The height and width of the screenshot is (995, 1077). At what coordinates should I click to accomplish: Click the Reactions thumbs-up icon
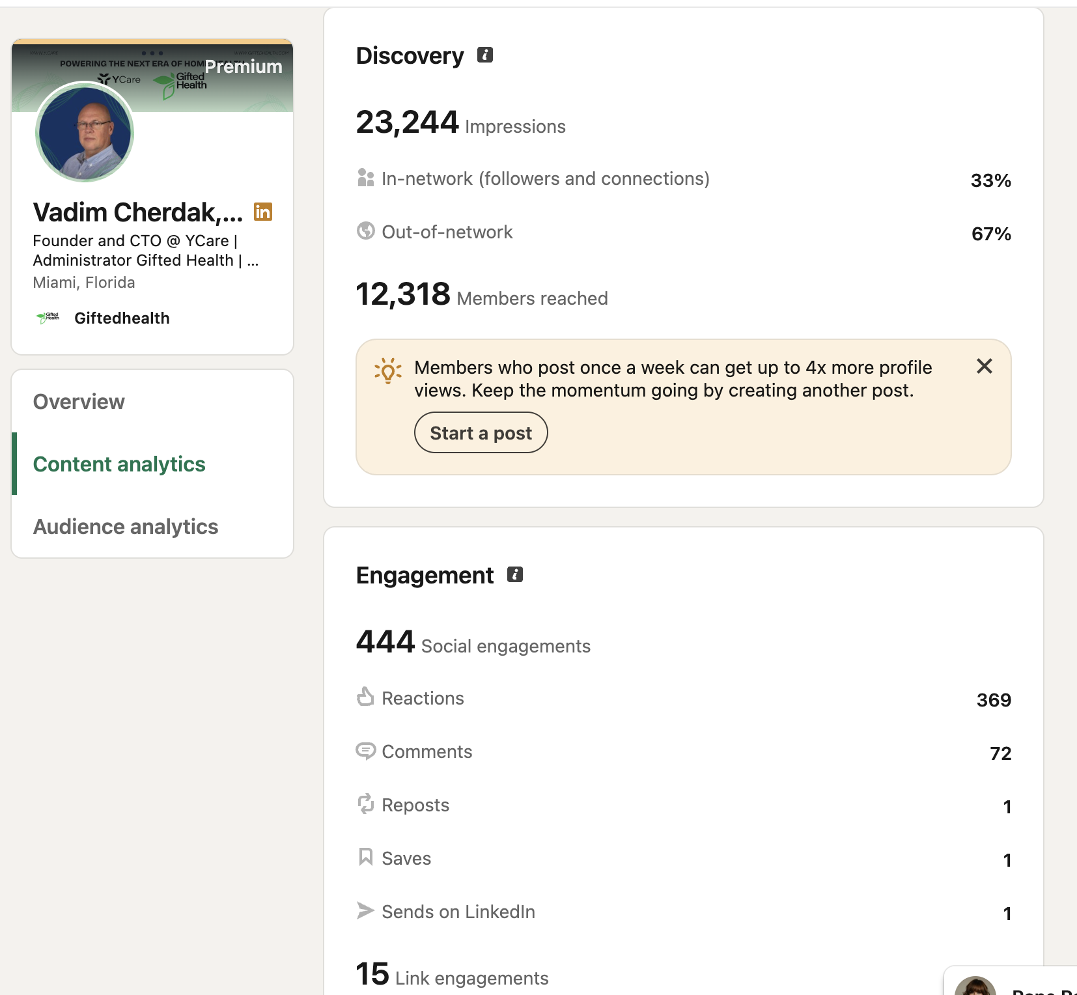pyautogui.click(x=365, y=697)
